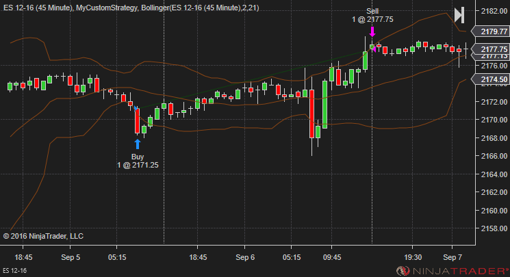Select the magenta Sell down-arrow marker
Image resolution: width=510 pixels, height=277 pixels.
tap(372, 32)
